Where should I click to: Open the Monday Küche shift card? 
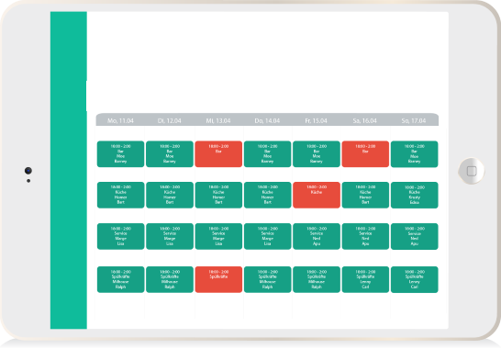coord(120,195)
